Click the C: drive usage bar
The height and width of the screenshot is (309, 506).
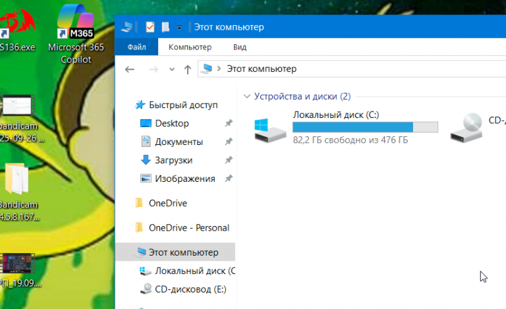365,127
